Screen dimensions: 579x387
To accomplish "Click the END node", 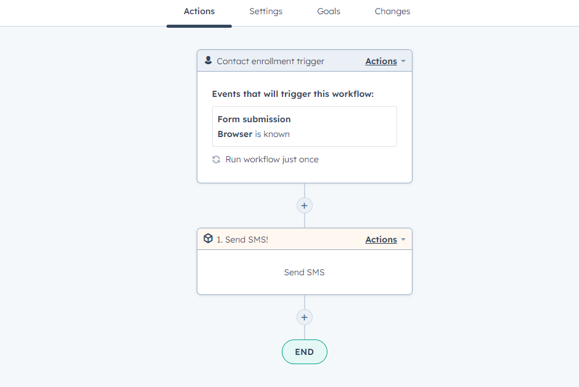I will tap(305, 352).
